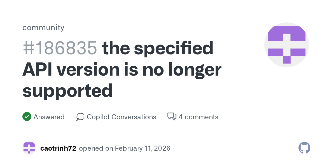
Task: Click the word "supported" in the title
Action: pyautogui.click(x=67, y=91)
